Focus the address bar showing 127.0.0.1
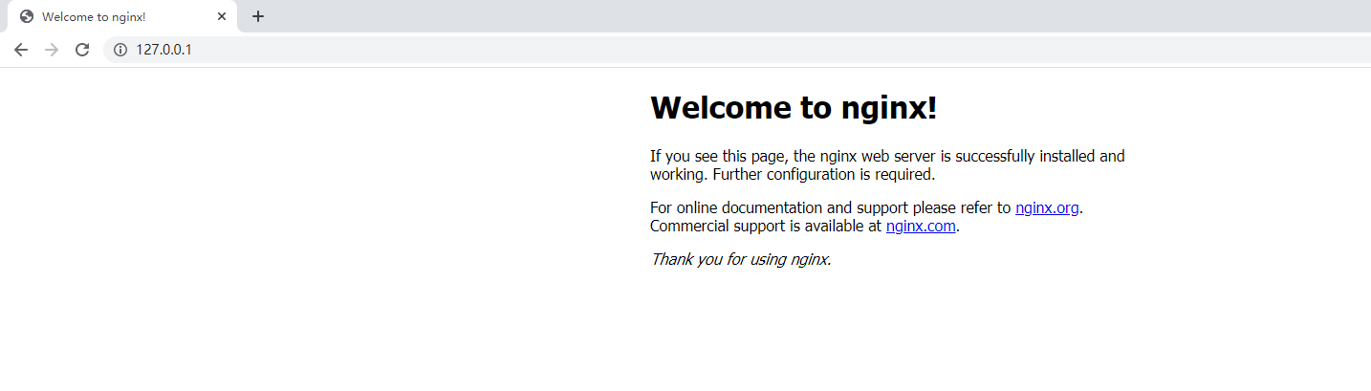Image resolution: width=1371 pixels, height=391 pixels. [x=736, y=50]
